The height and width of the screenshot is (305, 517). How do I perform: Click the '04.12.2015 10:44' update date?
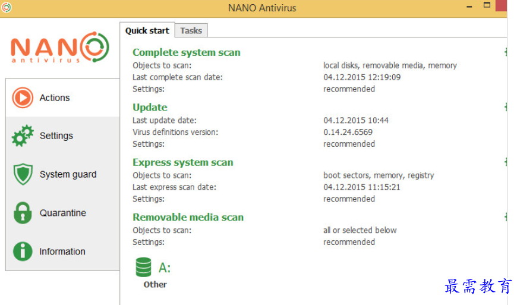pos(356,120)
